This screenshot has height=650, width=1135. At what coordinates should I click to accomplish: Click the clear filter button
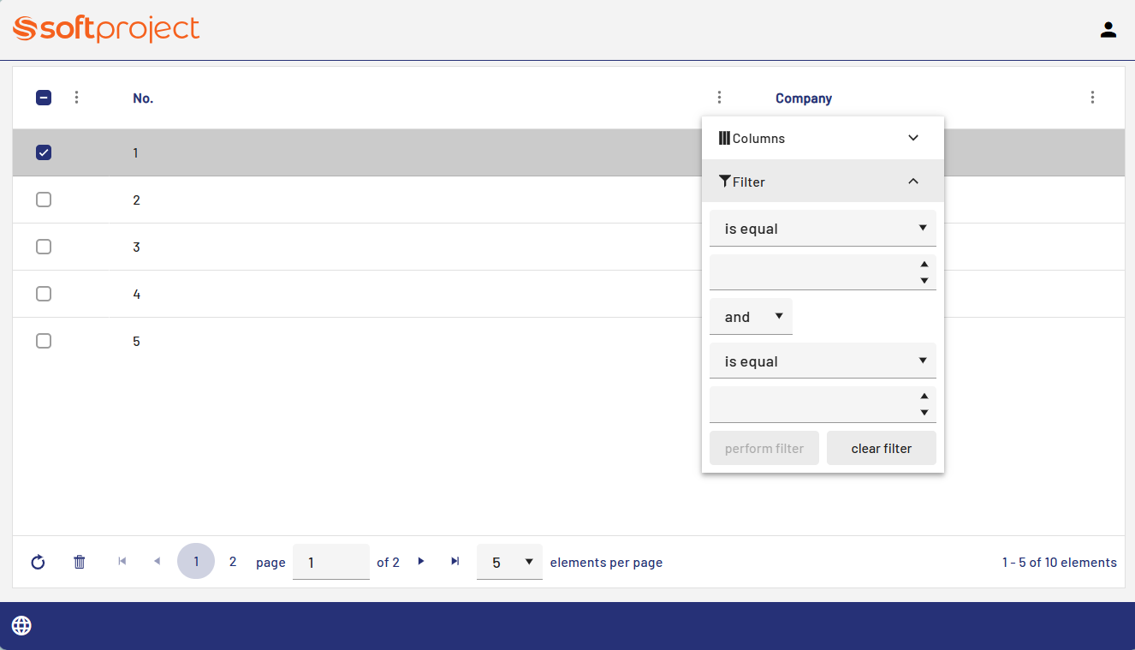click(x=881, y=449)
